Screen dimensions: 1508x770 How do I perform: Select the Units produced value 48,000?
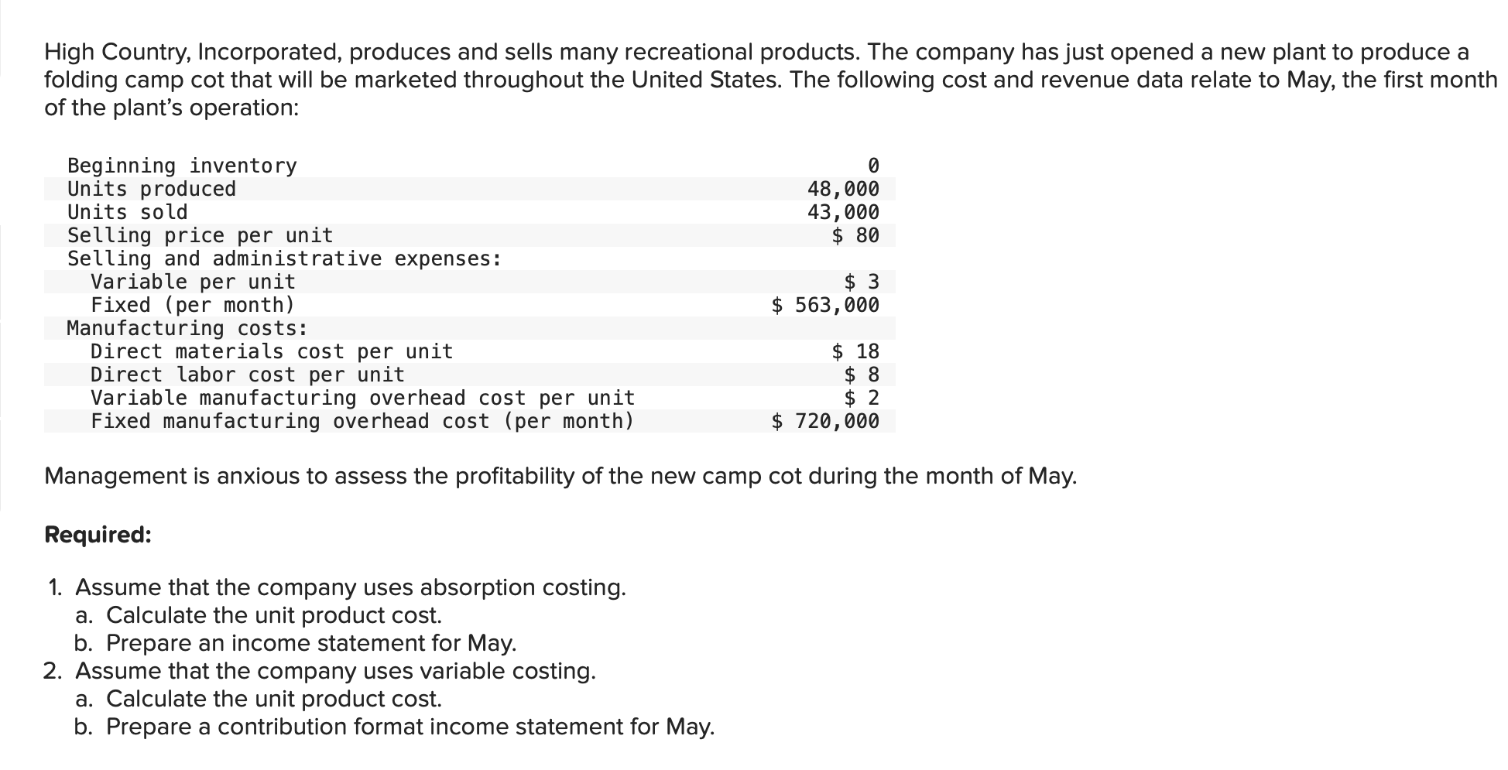843,189
